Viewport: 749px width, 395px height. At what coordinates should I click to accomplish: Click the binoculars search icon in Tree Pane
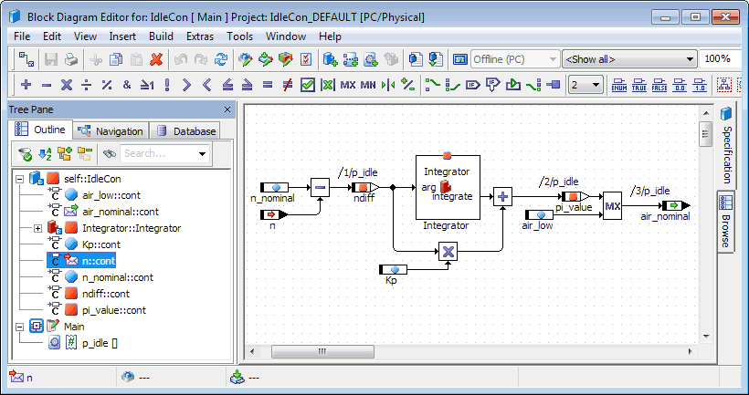click(x=110, y=153)
